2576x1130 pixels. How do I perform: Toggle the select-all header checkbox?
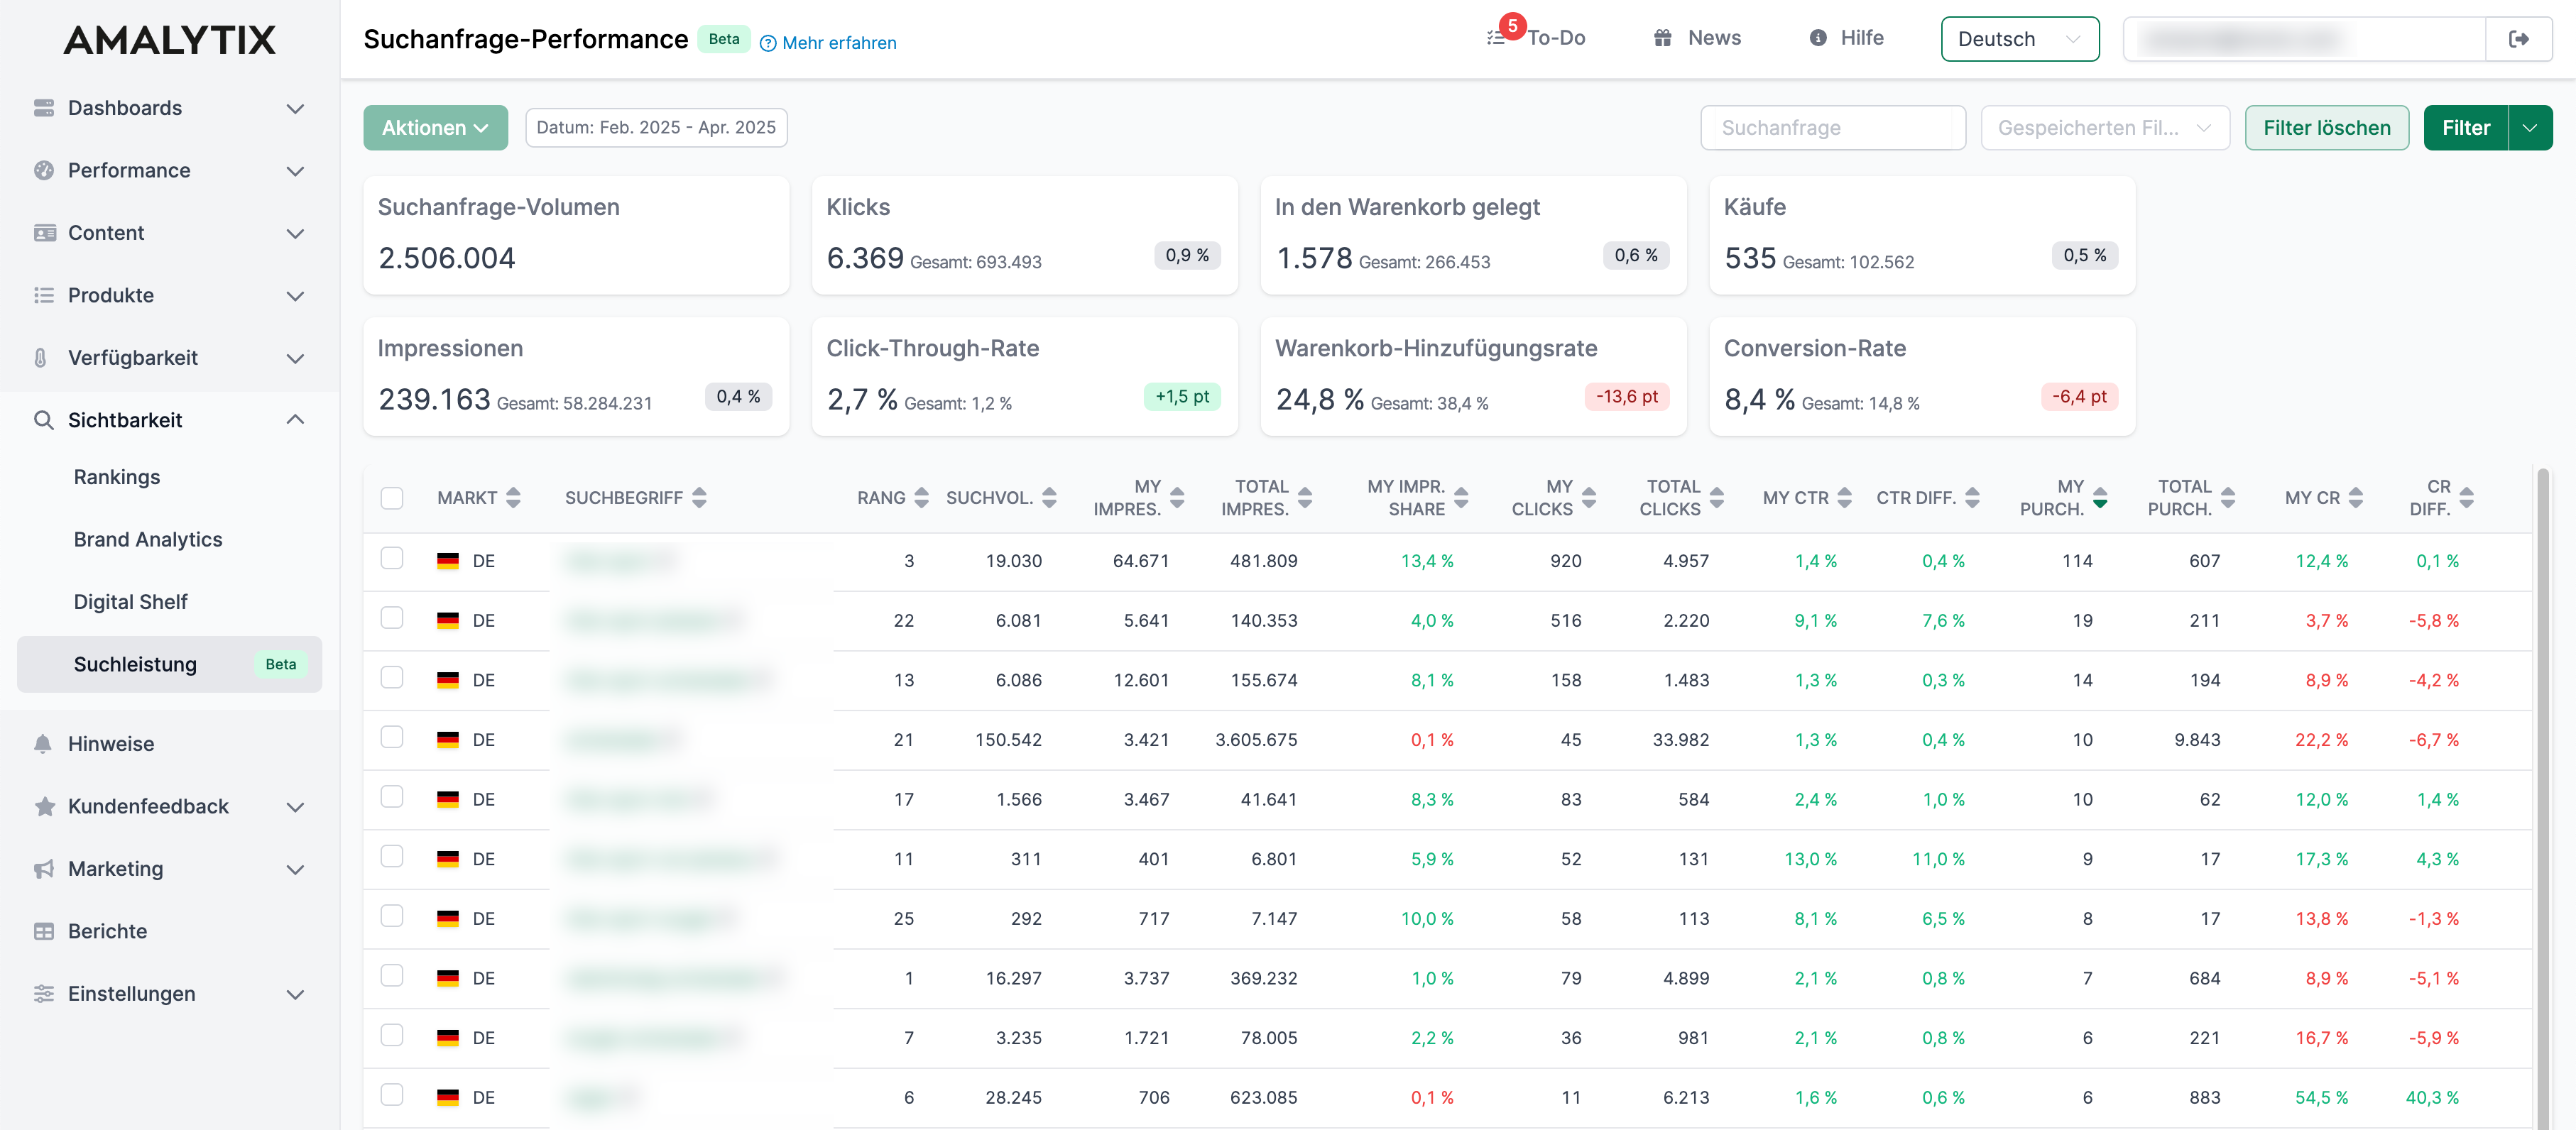392,498
